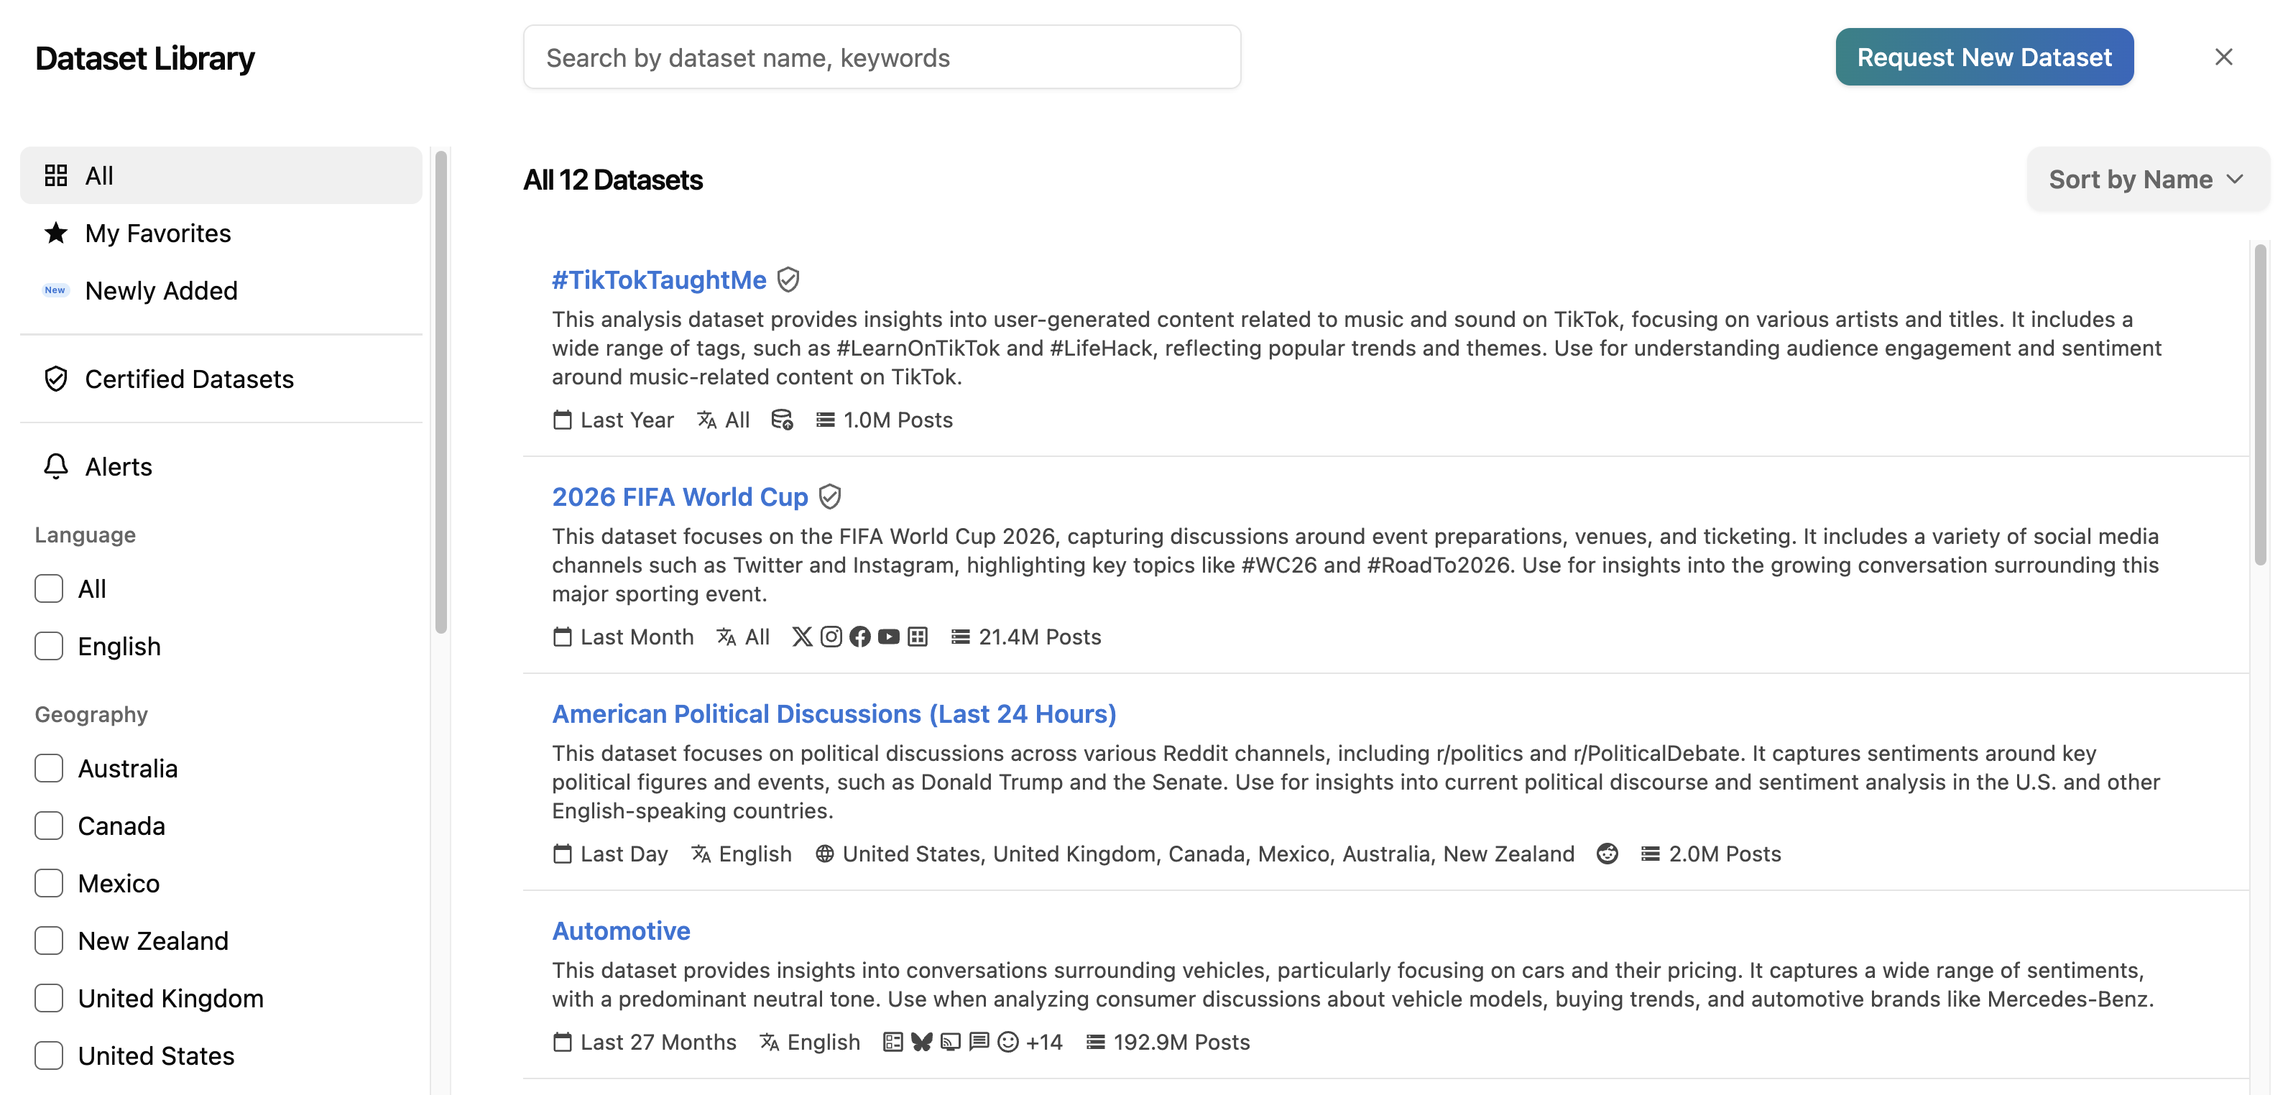
Task: Click calendar icon beside Last Year
Action: tap(562, 420)
